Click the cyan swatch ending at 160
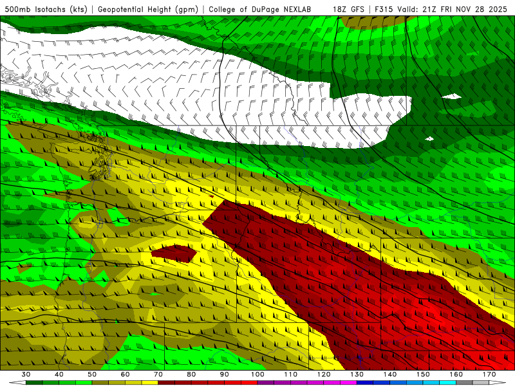The image size is (515, 386). click(448, 382)
